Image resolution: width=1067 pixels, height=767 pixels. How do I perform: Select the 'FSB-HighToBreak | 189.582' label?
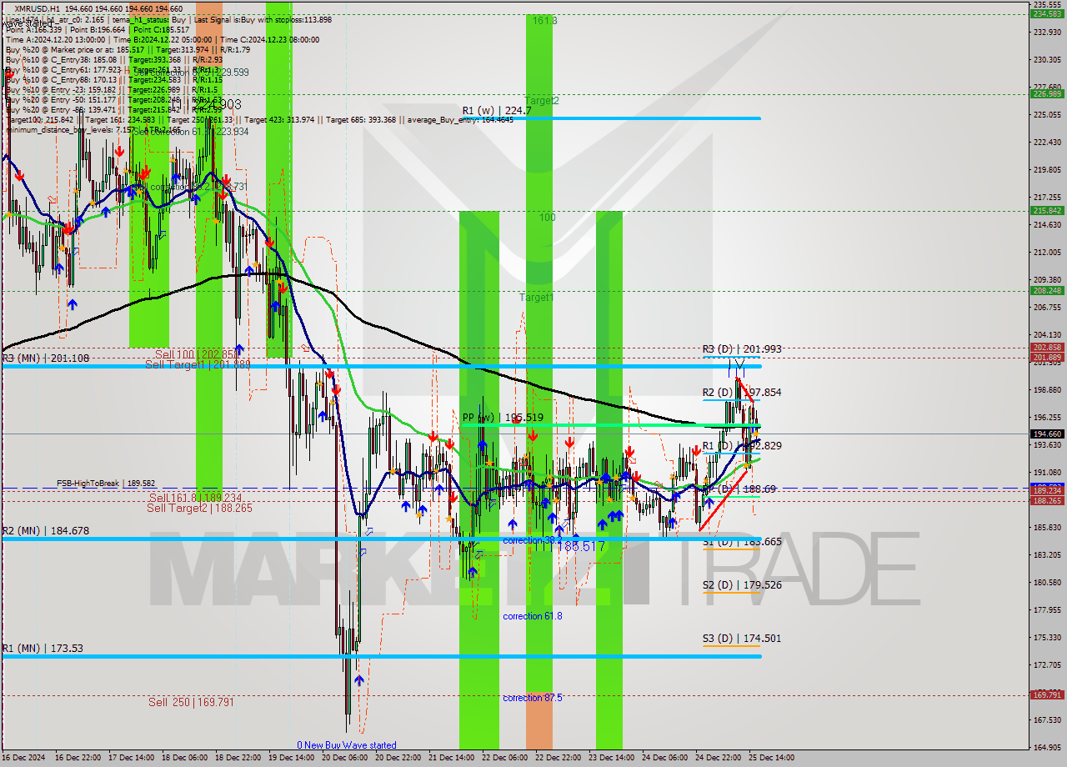click(106, 483)
